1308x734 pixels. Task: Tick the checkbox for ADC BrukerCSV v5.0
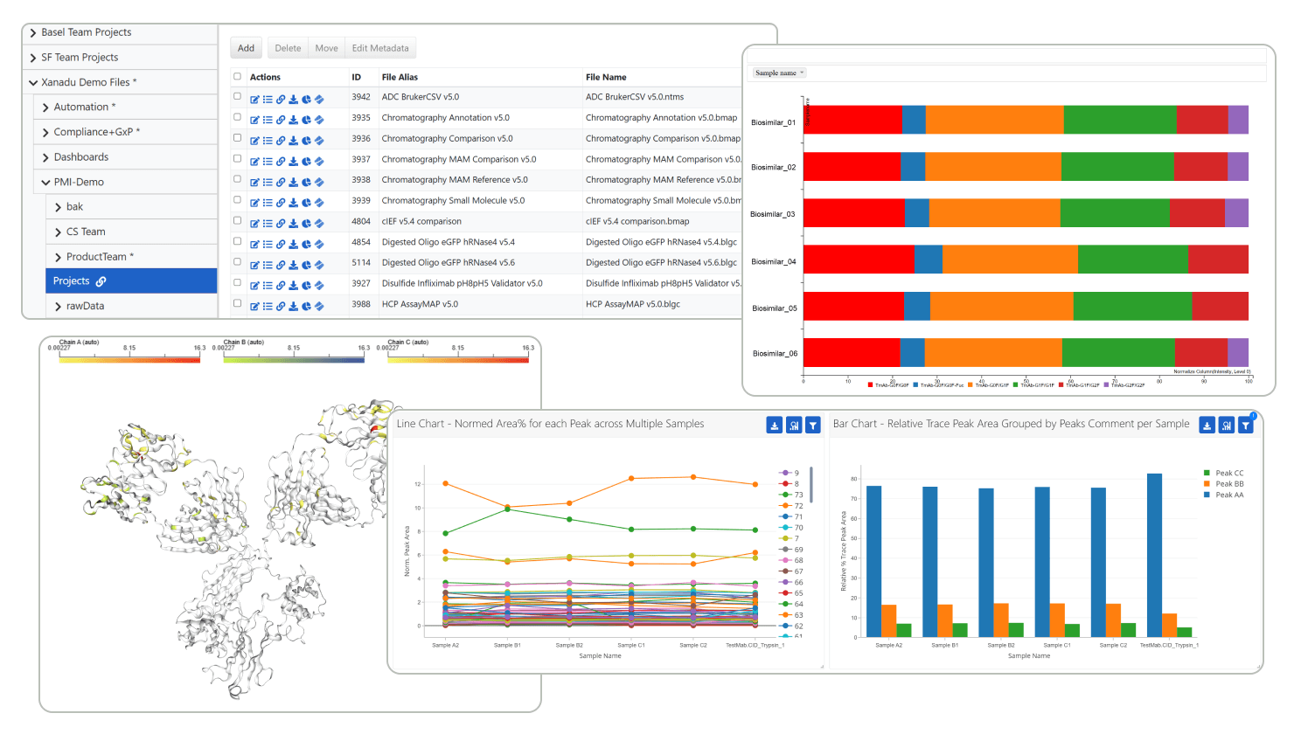coord(237,97)
